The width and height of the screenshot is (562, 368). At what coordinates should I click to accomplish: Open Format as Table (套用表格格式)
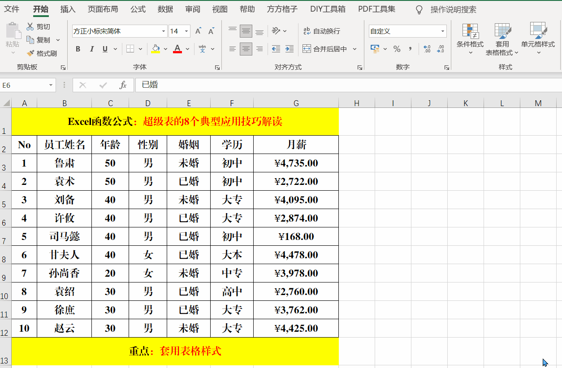[502, 39]
